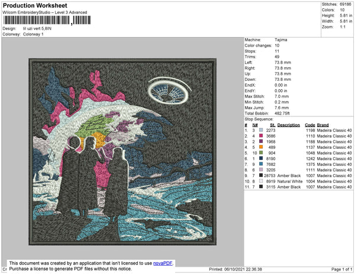Click the Max Jump value 7.6 mm

click(x=282, y=107)
